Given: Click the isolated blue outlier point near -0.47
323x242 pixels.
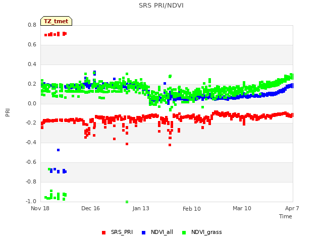Looking at the screenshot, I should pos(59,150).
